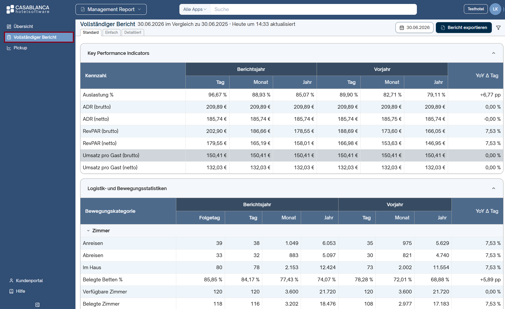This screenshot has width=505, height=309.
Task: Open the Management Report dropdown
Action: tap(111, 9)
